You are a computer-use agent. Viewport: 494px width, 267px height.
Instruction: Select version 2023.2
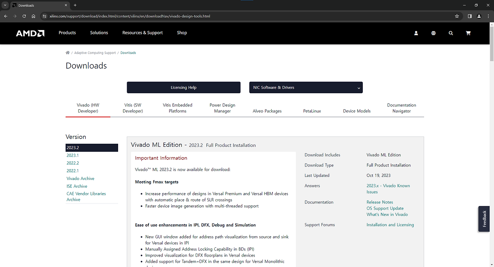(92, 148)
